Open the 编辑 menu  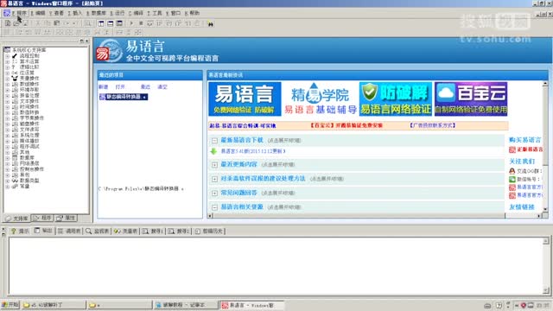click(x=38, y=13)
